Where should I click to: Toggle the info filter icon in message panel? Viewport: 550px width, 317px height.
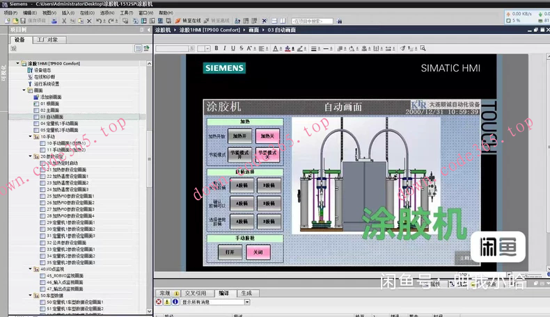[x=175, y=302]
